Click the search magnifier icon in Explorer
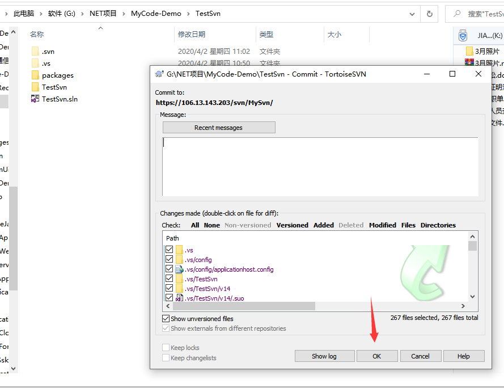This screenshot has width=504, height=388. coord(457,14)
